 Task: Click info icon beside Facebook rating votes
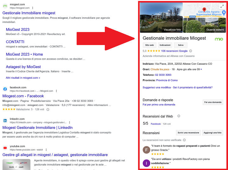click(x=48, y=109)
